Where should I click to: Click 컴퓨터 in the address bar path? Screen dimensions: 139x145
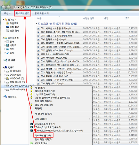click(23, 7)
